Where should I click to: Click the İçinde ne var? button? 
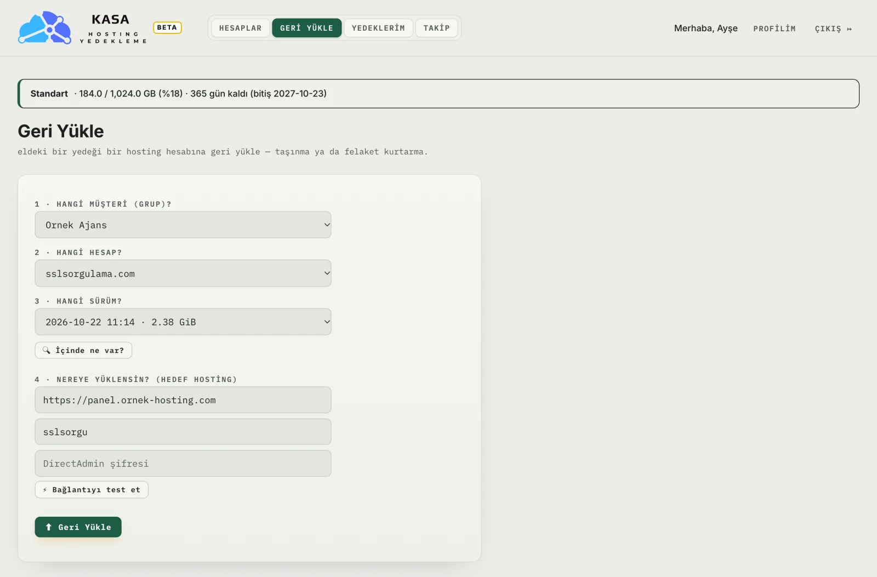[83, 350]
